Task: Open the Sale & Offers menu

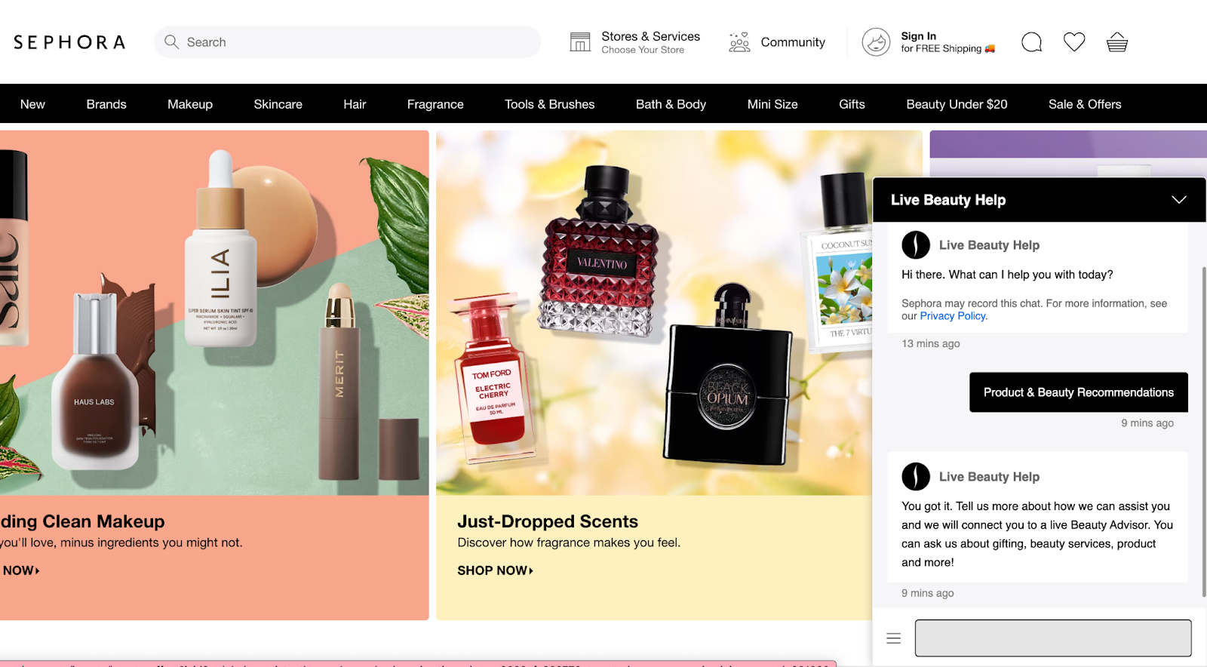Action: tap(1085, 104)
